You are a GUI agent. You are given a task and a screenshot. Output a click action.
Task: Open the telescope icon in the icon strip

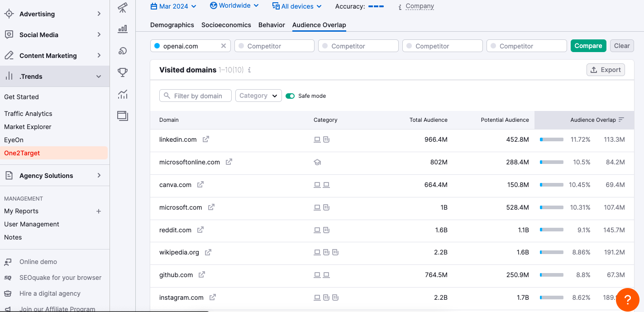pos(122,7)
